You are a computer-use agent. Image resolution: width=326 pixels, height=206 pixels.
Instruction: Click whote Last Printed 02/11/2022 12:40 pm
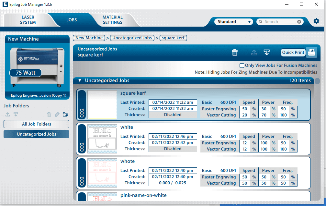point(173,170)
